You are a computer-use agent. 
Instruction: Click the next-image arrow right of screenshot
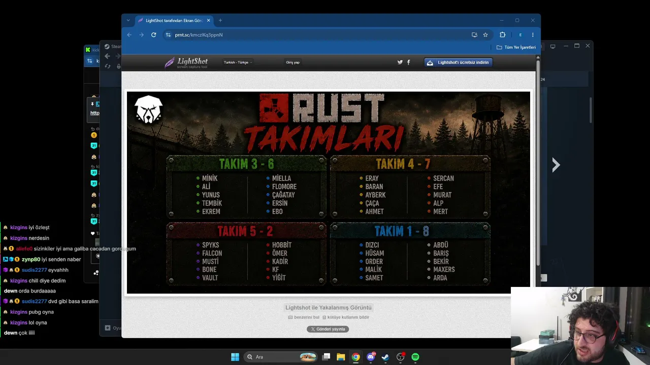click(556, 165)
